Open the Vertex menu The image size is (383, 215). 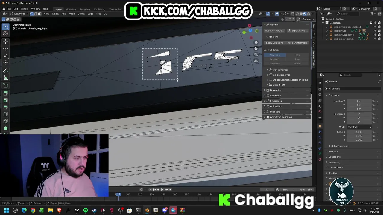81,14
